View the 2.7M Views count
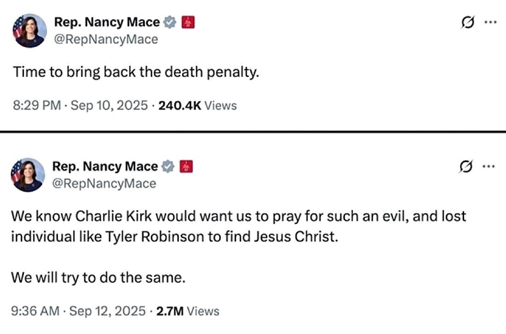The image size is (506, 334). 188,311
